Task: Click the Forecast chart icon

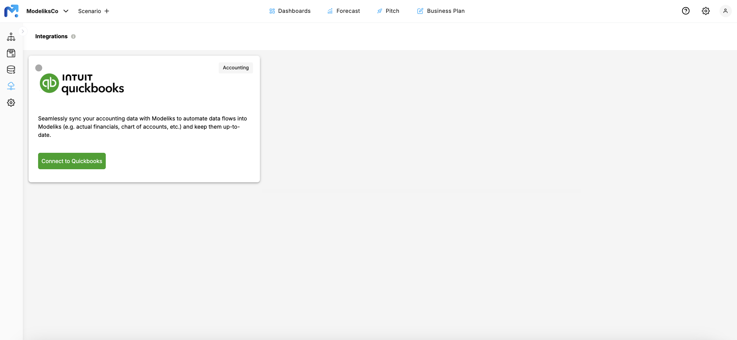Action: (330, 11)
